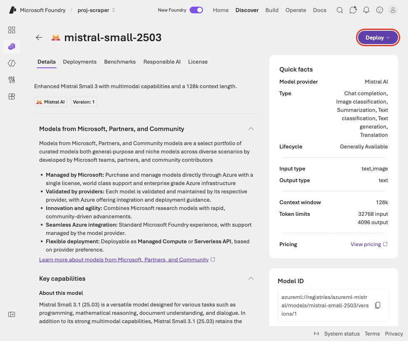Click the 128k context window value
The height and width of the screenshot is (341, 408).
[382, 202]
